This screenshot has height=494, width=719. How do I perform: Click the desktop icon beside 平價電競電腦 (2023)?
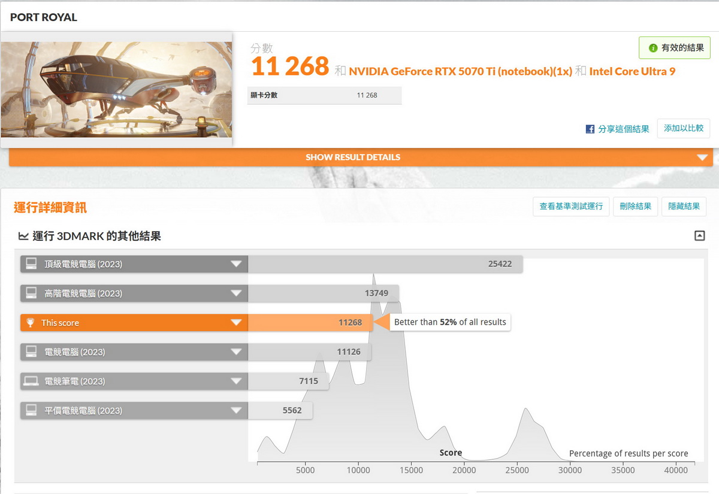tap(32, 411)
